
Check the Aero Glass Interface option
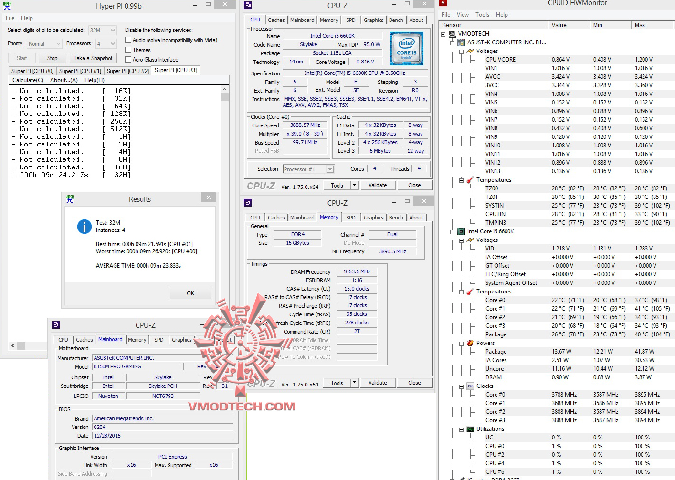coord(128,59)
